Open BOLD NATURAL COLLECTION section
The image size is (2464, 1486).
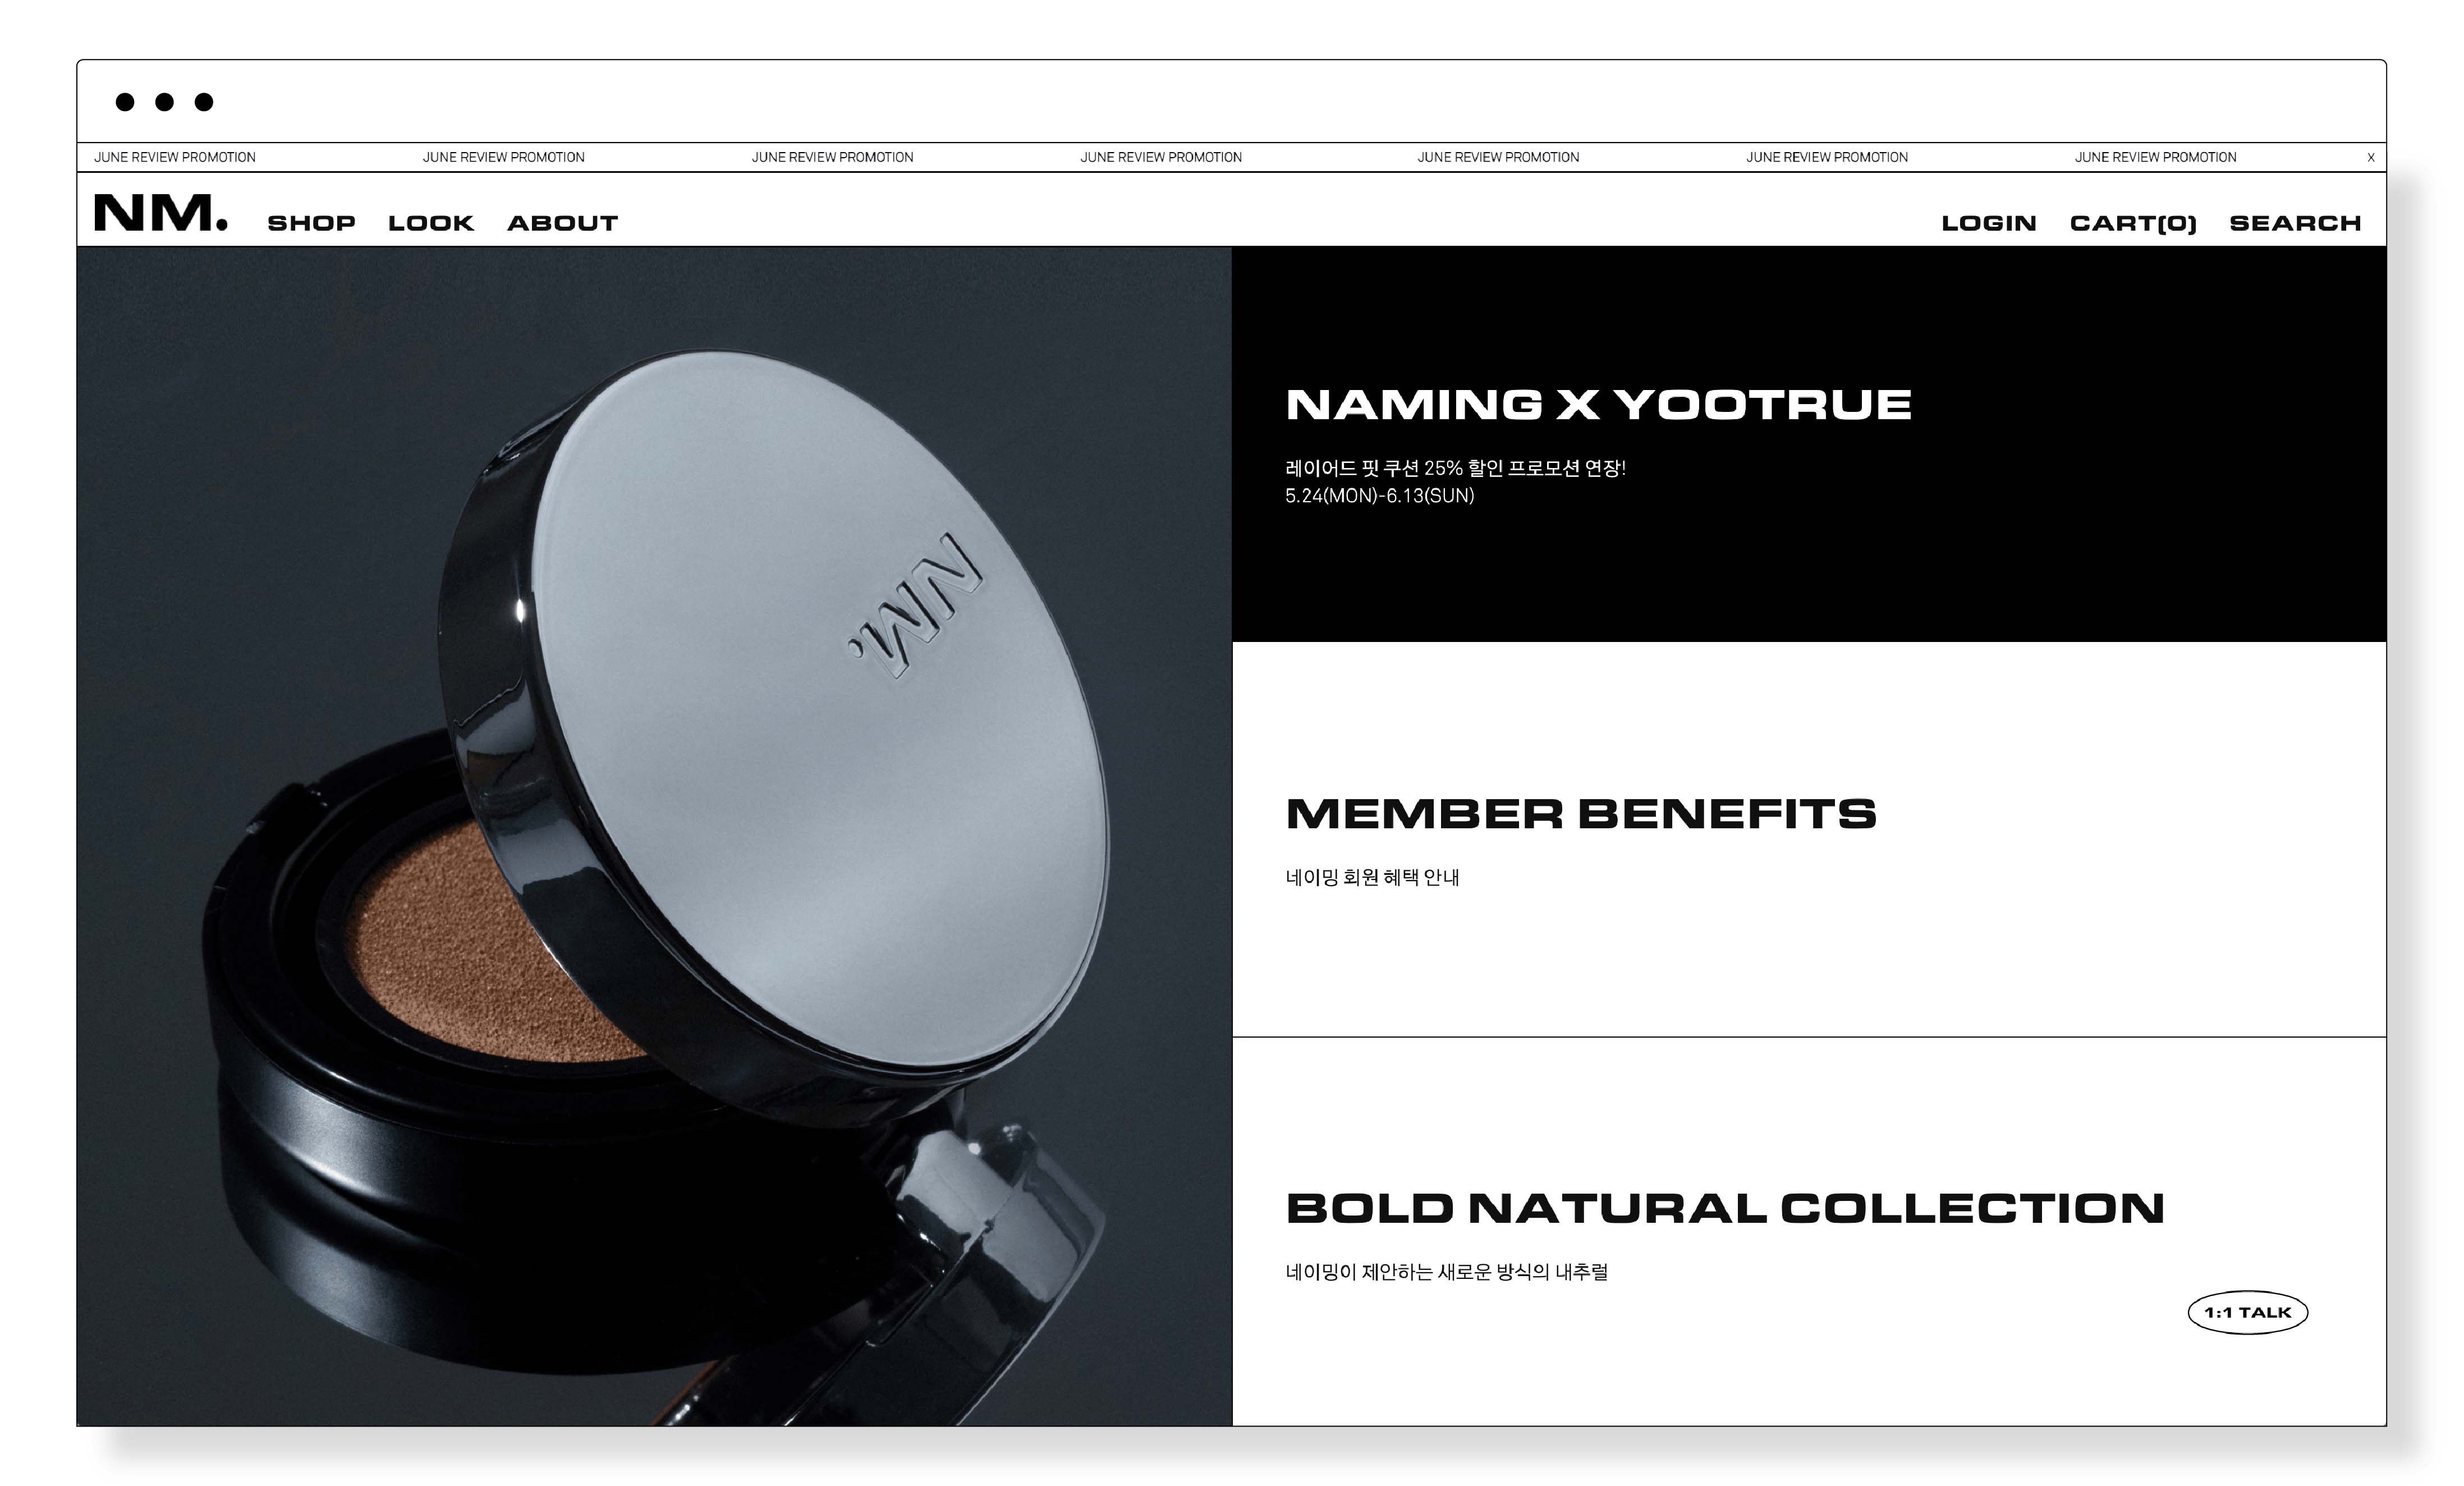pos(1809,1232)
